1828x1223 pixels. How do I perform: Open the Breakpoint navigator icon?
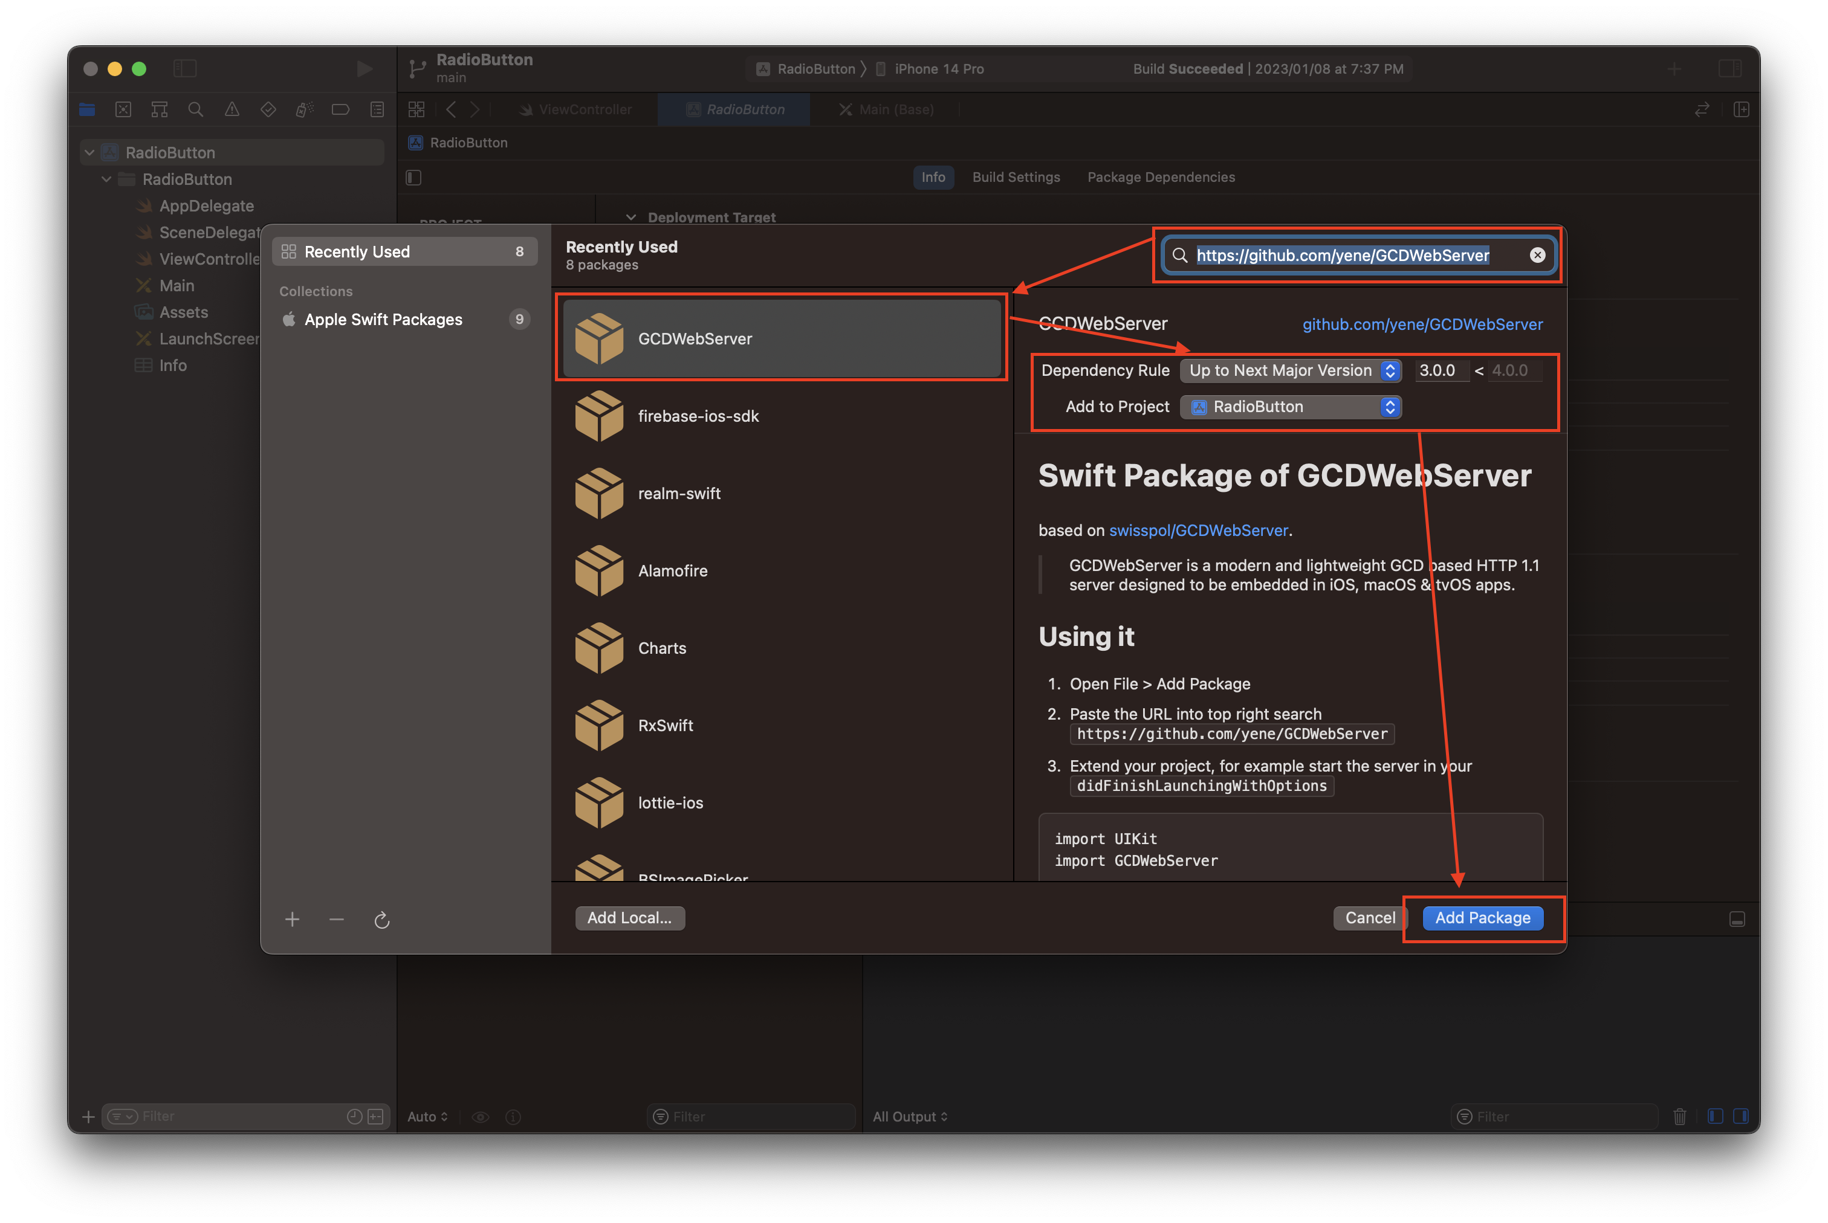coord(341,109)
